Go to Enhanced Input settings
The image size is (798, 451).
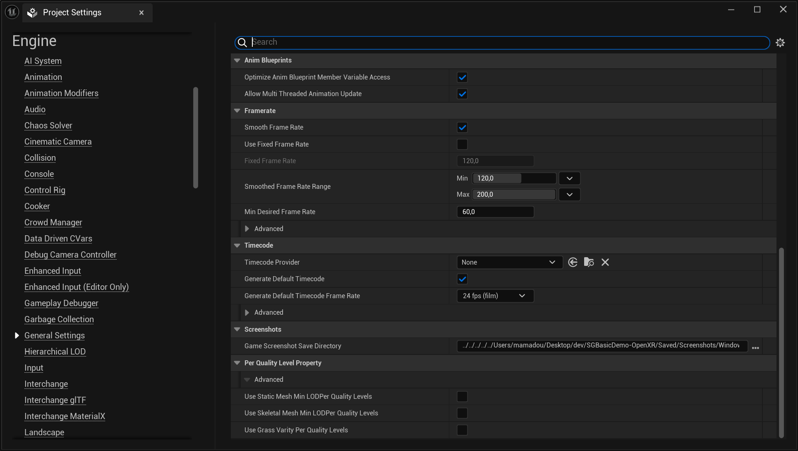(53, 271)
